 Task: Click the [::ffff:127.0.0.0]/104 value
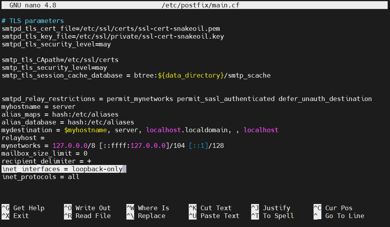tap(142, 146)
